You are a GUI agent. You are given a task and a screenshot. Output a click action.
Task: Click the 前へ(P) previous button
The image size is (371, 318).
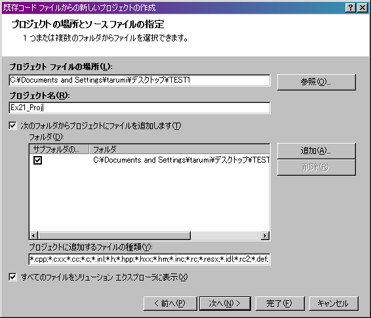pyautogui.click(x=170, y=304)
